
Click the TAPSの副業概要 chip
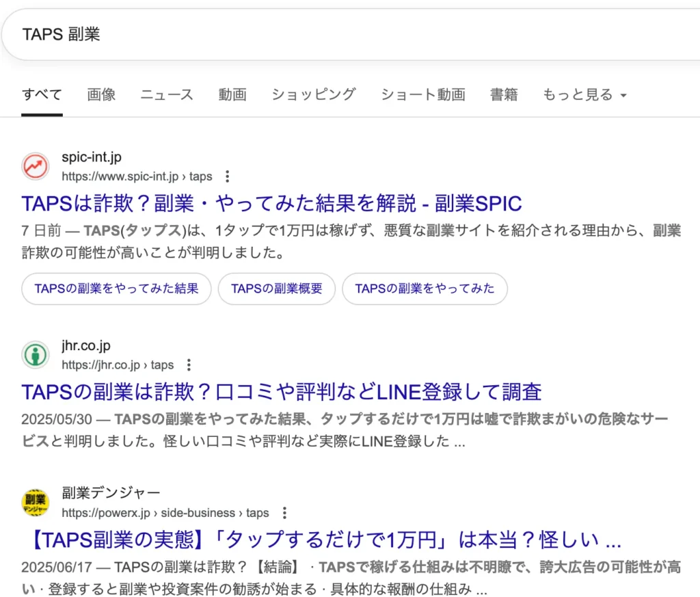[277, 289]
